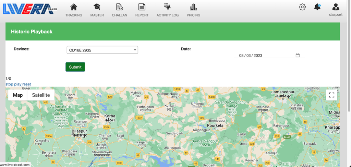Click the reset playback link

pos(27,84)
